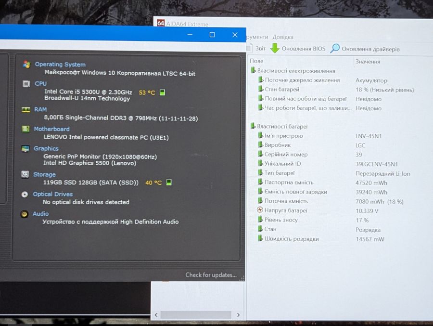The image size is (433, 326).
Task: Click the storage temperature value 40 °C
Action: pyautogui.click(x=153, y=183)
